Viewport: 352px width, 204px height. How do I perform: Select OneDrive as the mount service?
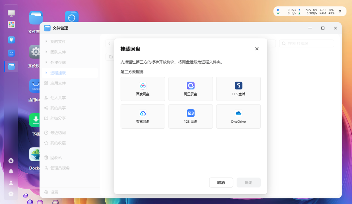[238, 116]
